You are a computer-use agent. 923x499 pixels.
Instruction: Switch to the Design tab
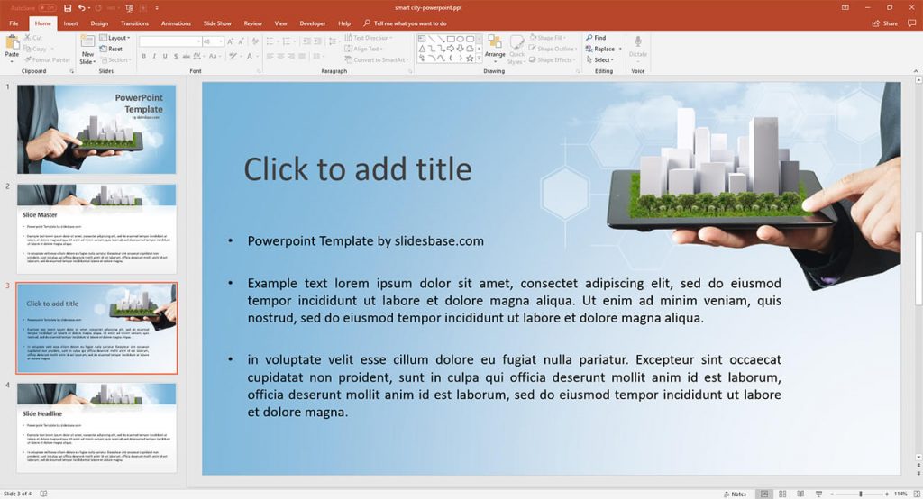pos(99,23)
